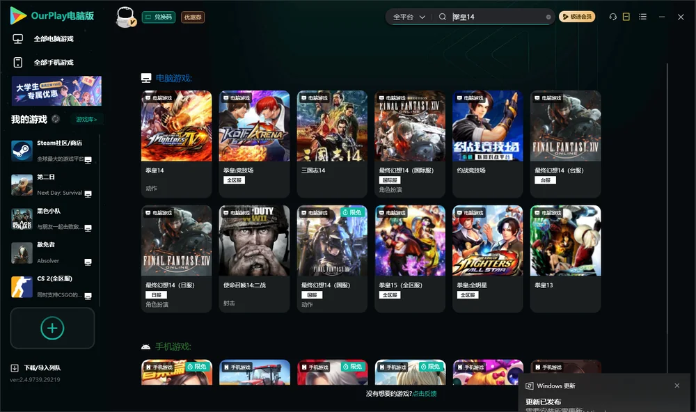The height and width of the screenshot is (412, 696).
Task: Open the main menu list icon
Action: pyautogui.click(x=642, y=17)
